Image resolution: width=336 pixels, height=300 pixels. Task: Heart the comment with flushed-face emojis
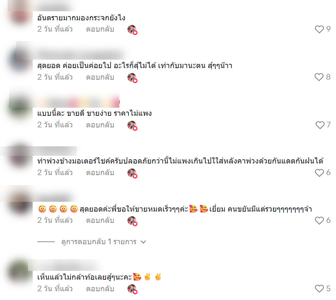point(319,220)
